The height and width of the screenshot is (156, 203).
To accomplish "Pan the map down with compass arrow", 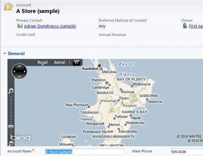I will (20, 77).
